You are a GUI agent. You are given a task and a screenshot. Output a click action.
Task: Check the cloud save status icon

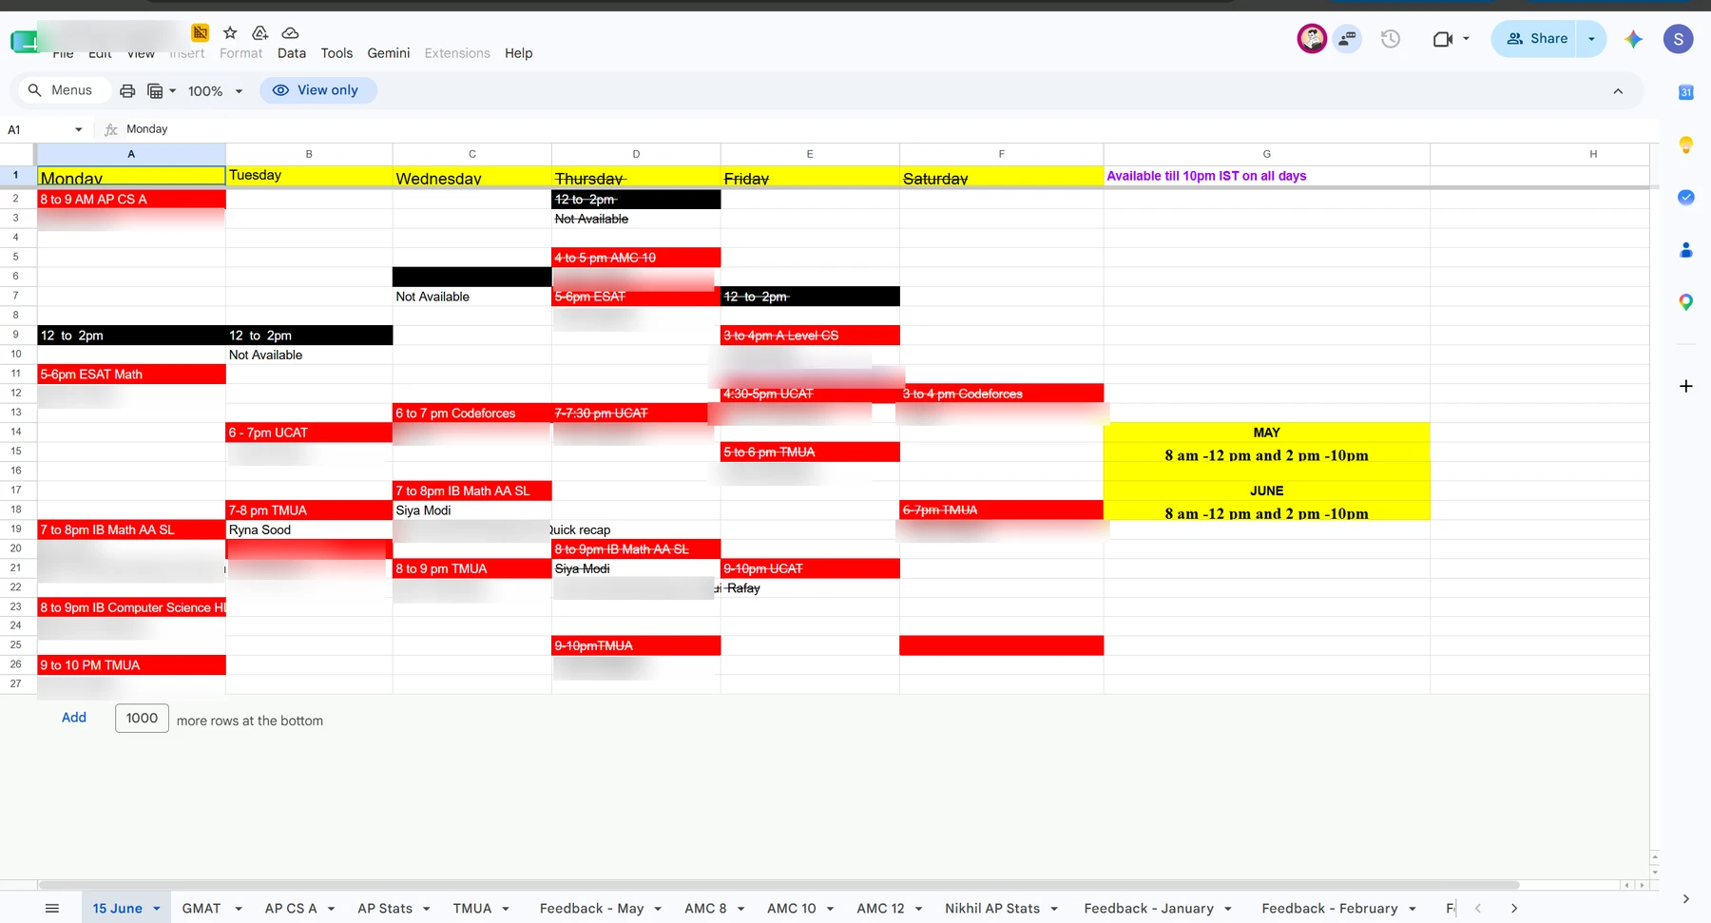(291, 33)
